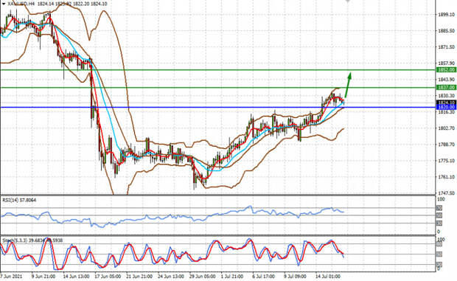Click the 1885.50 price axis label

[447, 30]
